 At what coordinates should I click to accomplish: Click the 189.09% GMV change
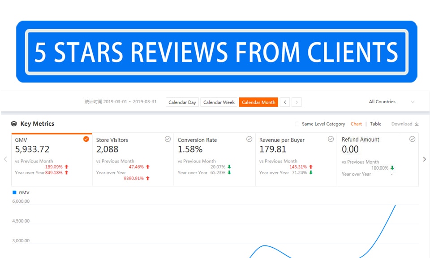54,167
